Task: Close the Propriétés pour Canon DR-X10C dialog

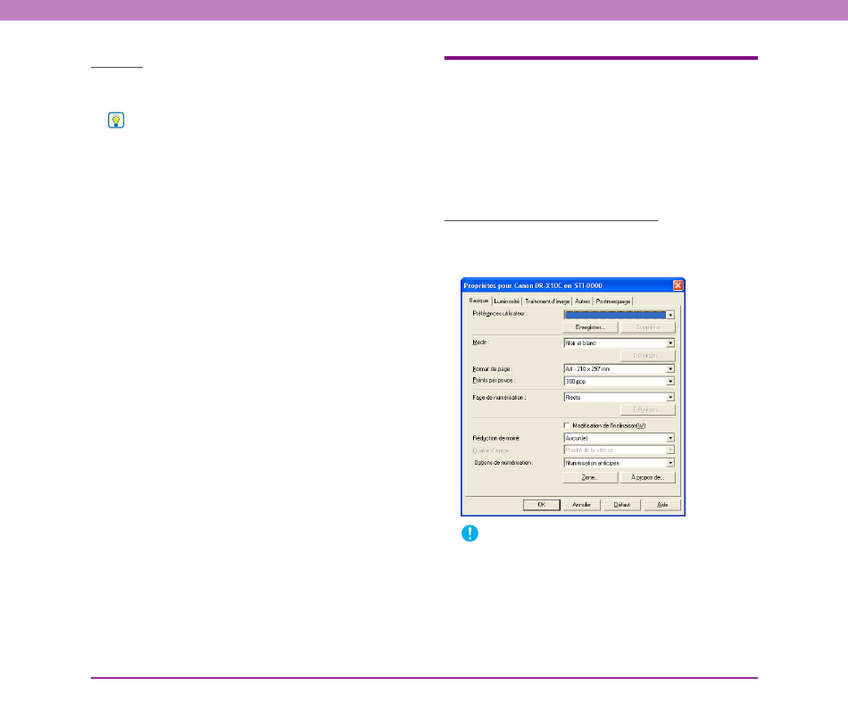Action: (678, 285)
